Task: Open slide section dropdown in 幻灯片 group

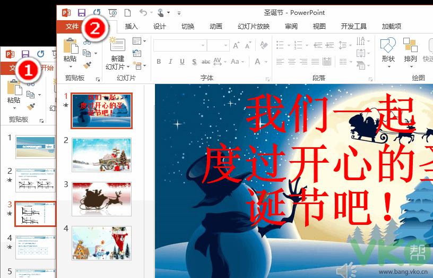Action: click(139, 65)
